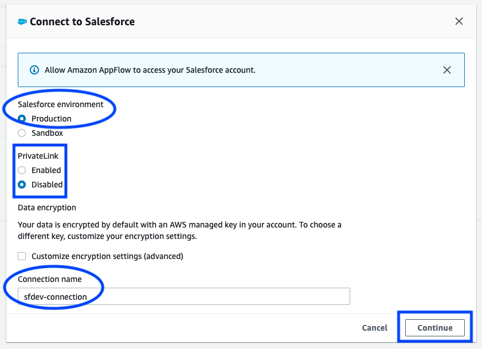
Task: Dismiss the Amazon AppFlow access banner
Action: pyautogui.click(x=447, y=70)
